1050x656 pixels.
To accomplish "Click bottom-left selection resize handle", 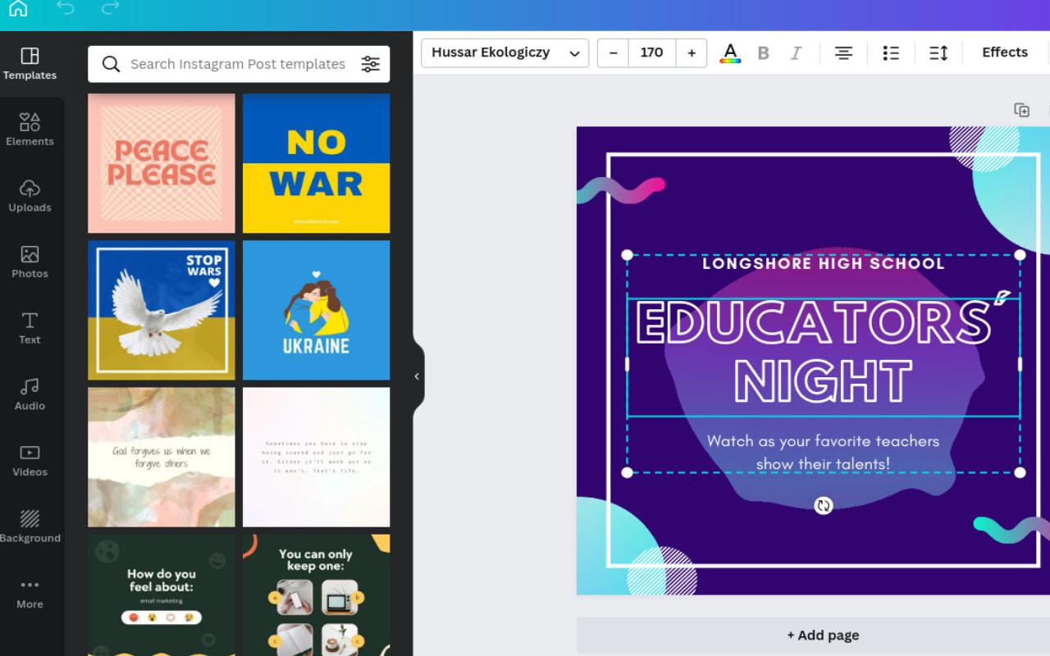I will pos(628,472).
